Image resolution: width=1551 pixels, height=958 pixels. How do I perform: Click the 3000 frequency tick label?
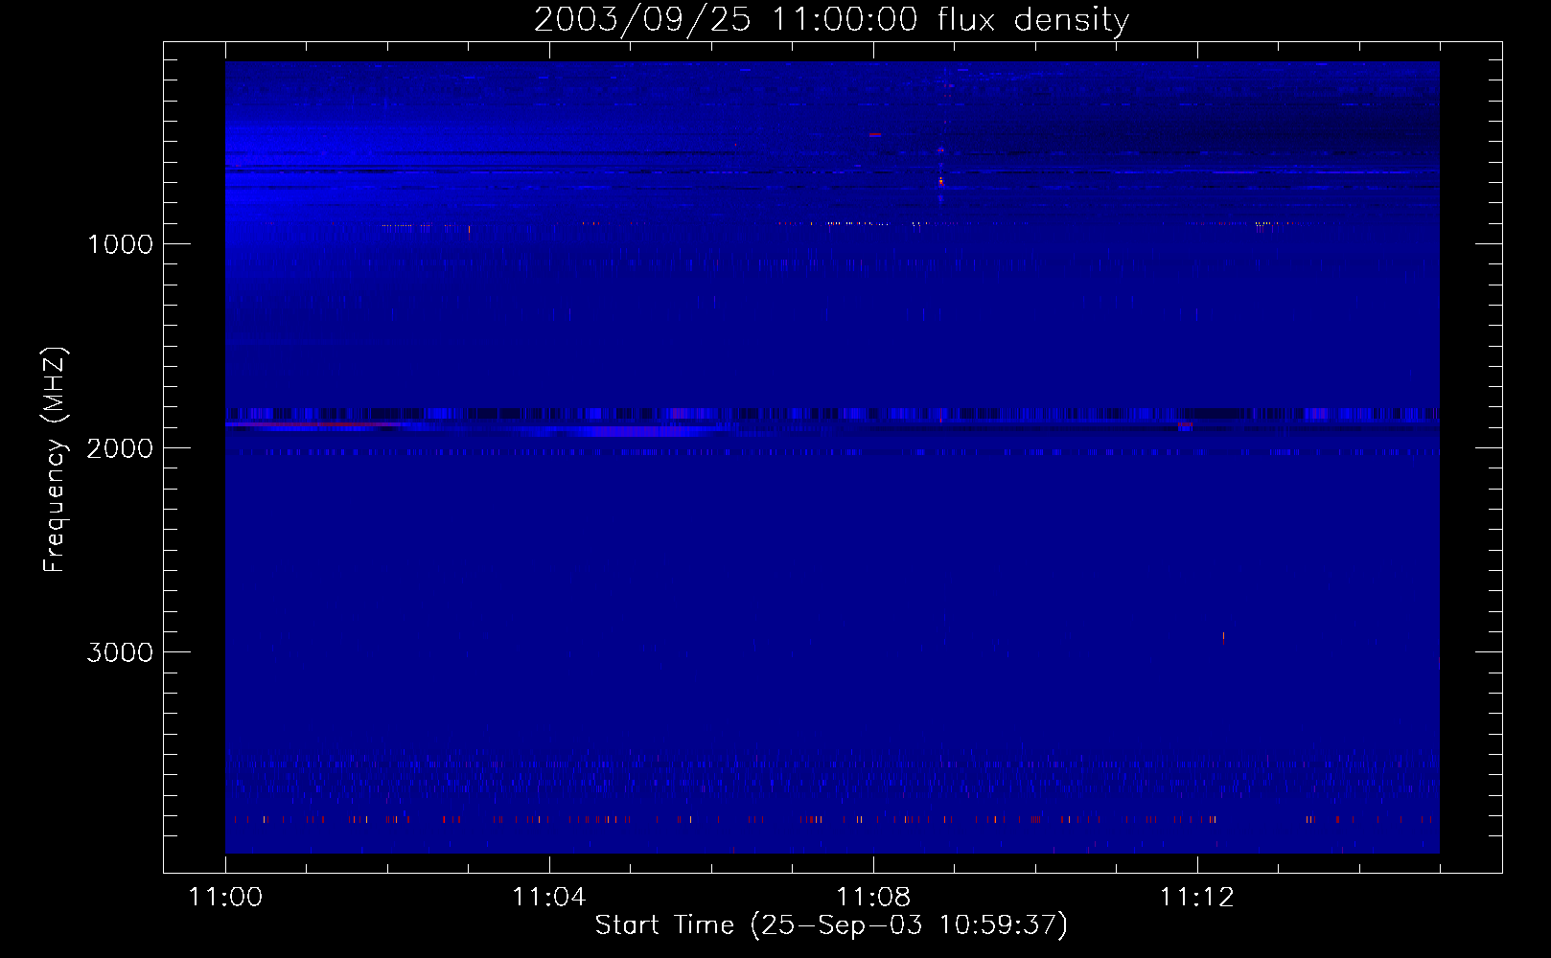(120, 652)
